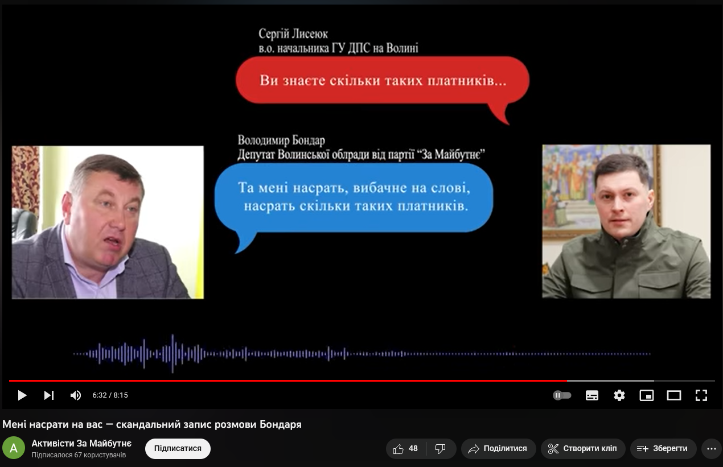Viewport: 723px width, 467px height.
Task: Expand the three-dot more actions menu
Action: point(711,449)
